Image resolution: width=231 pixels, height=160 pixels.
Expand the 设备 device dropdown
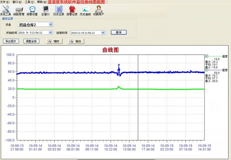(x=51, y=24)
